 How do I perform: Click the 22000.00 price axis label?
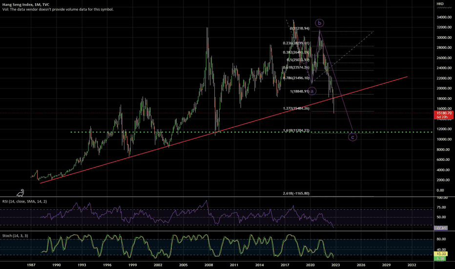click(x=444, y=78)
